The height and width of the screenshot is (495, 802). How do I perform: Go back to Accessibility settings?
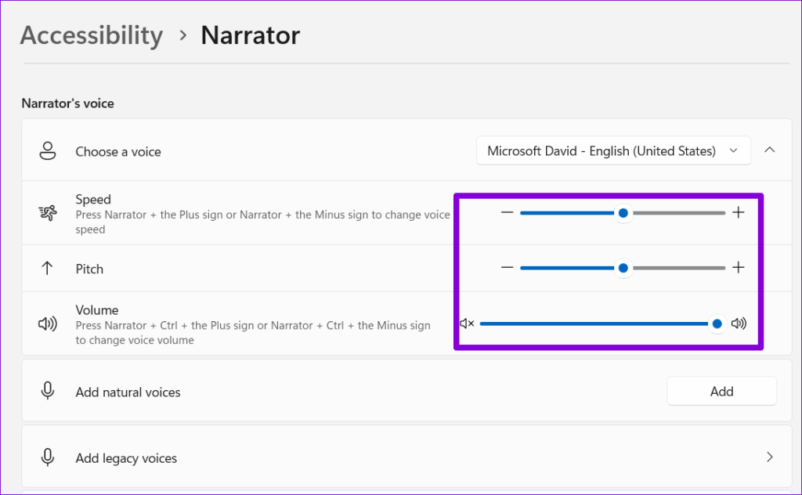(x=91, y=34)
